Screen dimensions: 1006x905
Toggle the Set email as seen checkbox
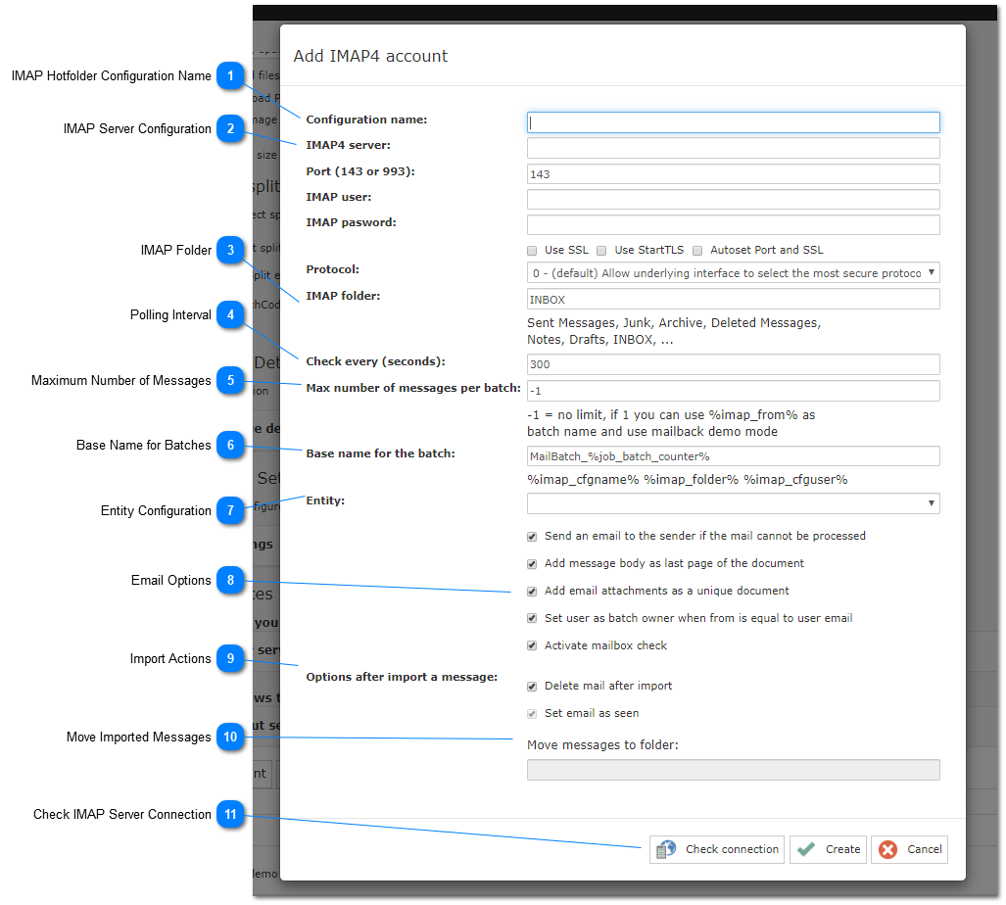(532, 714)
